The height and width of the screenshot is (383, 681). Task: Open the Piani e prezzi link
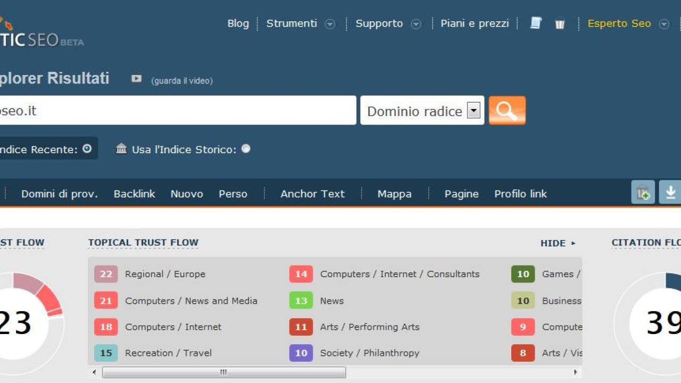pyautogui.click(x=475, y=23)
